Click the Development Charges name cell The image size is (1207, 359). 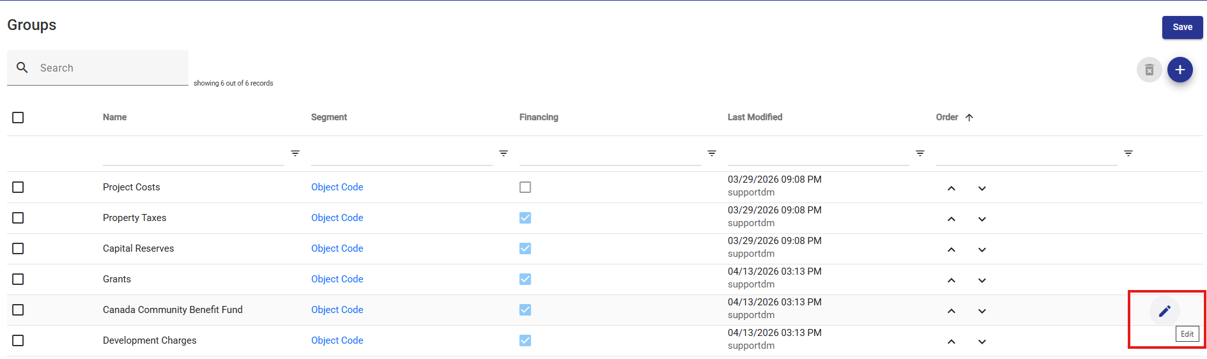(x=150, y=340)
